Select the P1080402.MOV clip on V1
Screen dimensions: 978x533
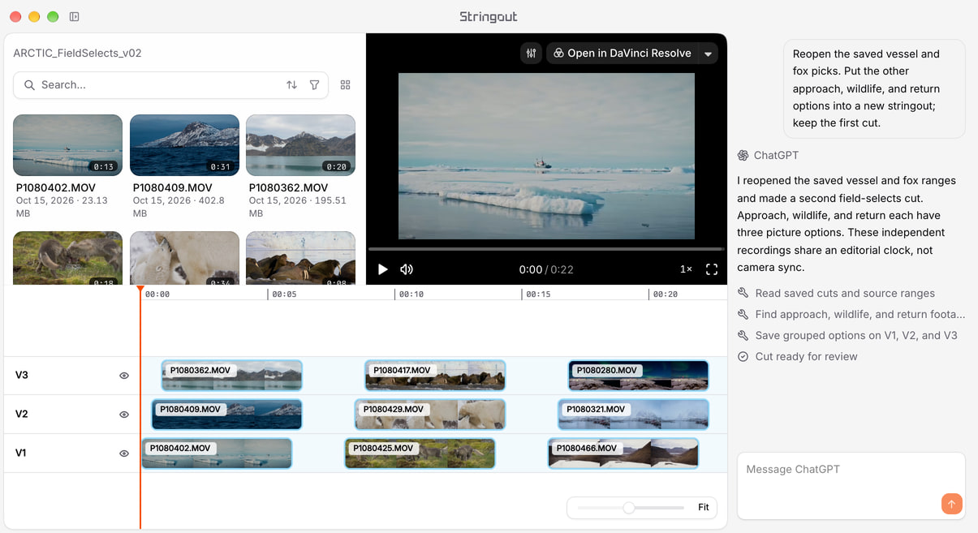(x=217, y=453)
